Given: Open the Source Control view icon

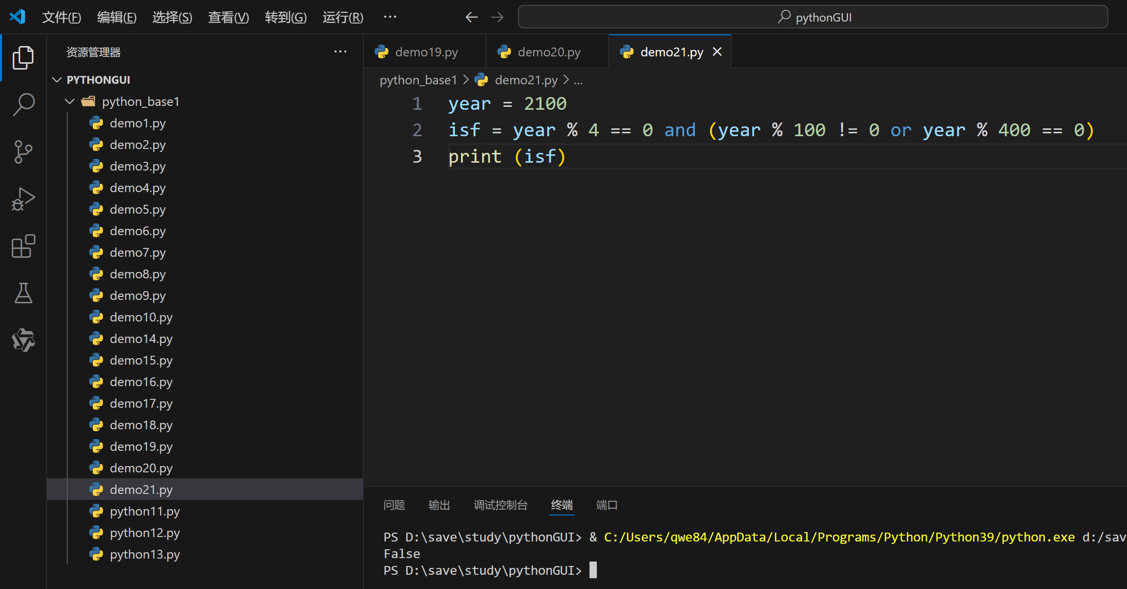Looking at the screenshot, I should point(23,152).
